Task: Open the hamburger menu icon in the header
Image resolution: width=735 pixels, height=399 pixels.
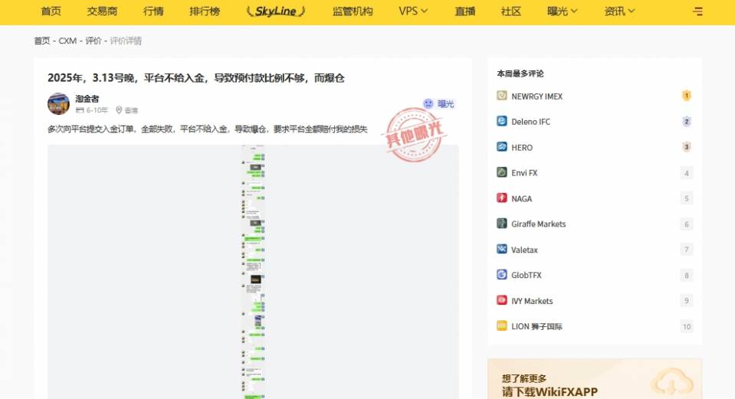Action: 697,11
